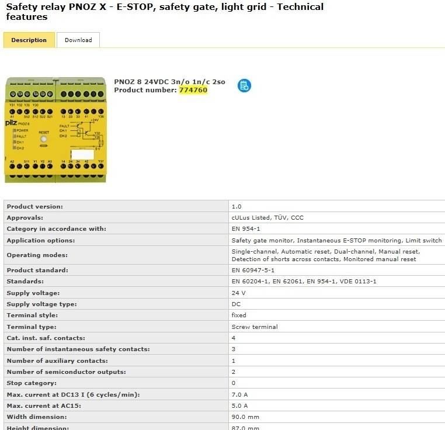
Task: Select the Product version value 1.0
Action: pos(237,206)
